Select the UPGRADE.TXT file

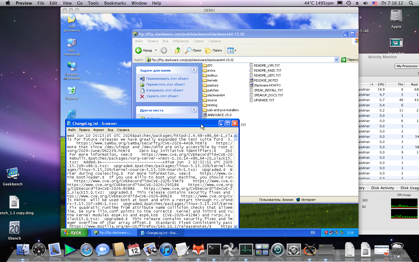point(262,100)
